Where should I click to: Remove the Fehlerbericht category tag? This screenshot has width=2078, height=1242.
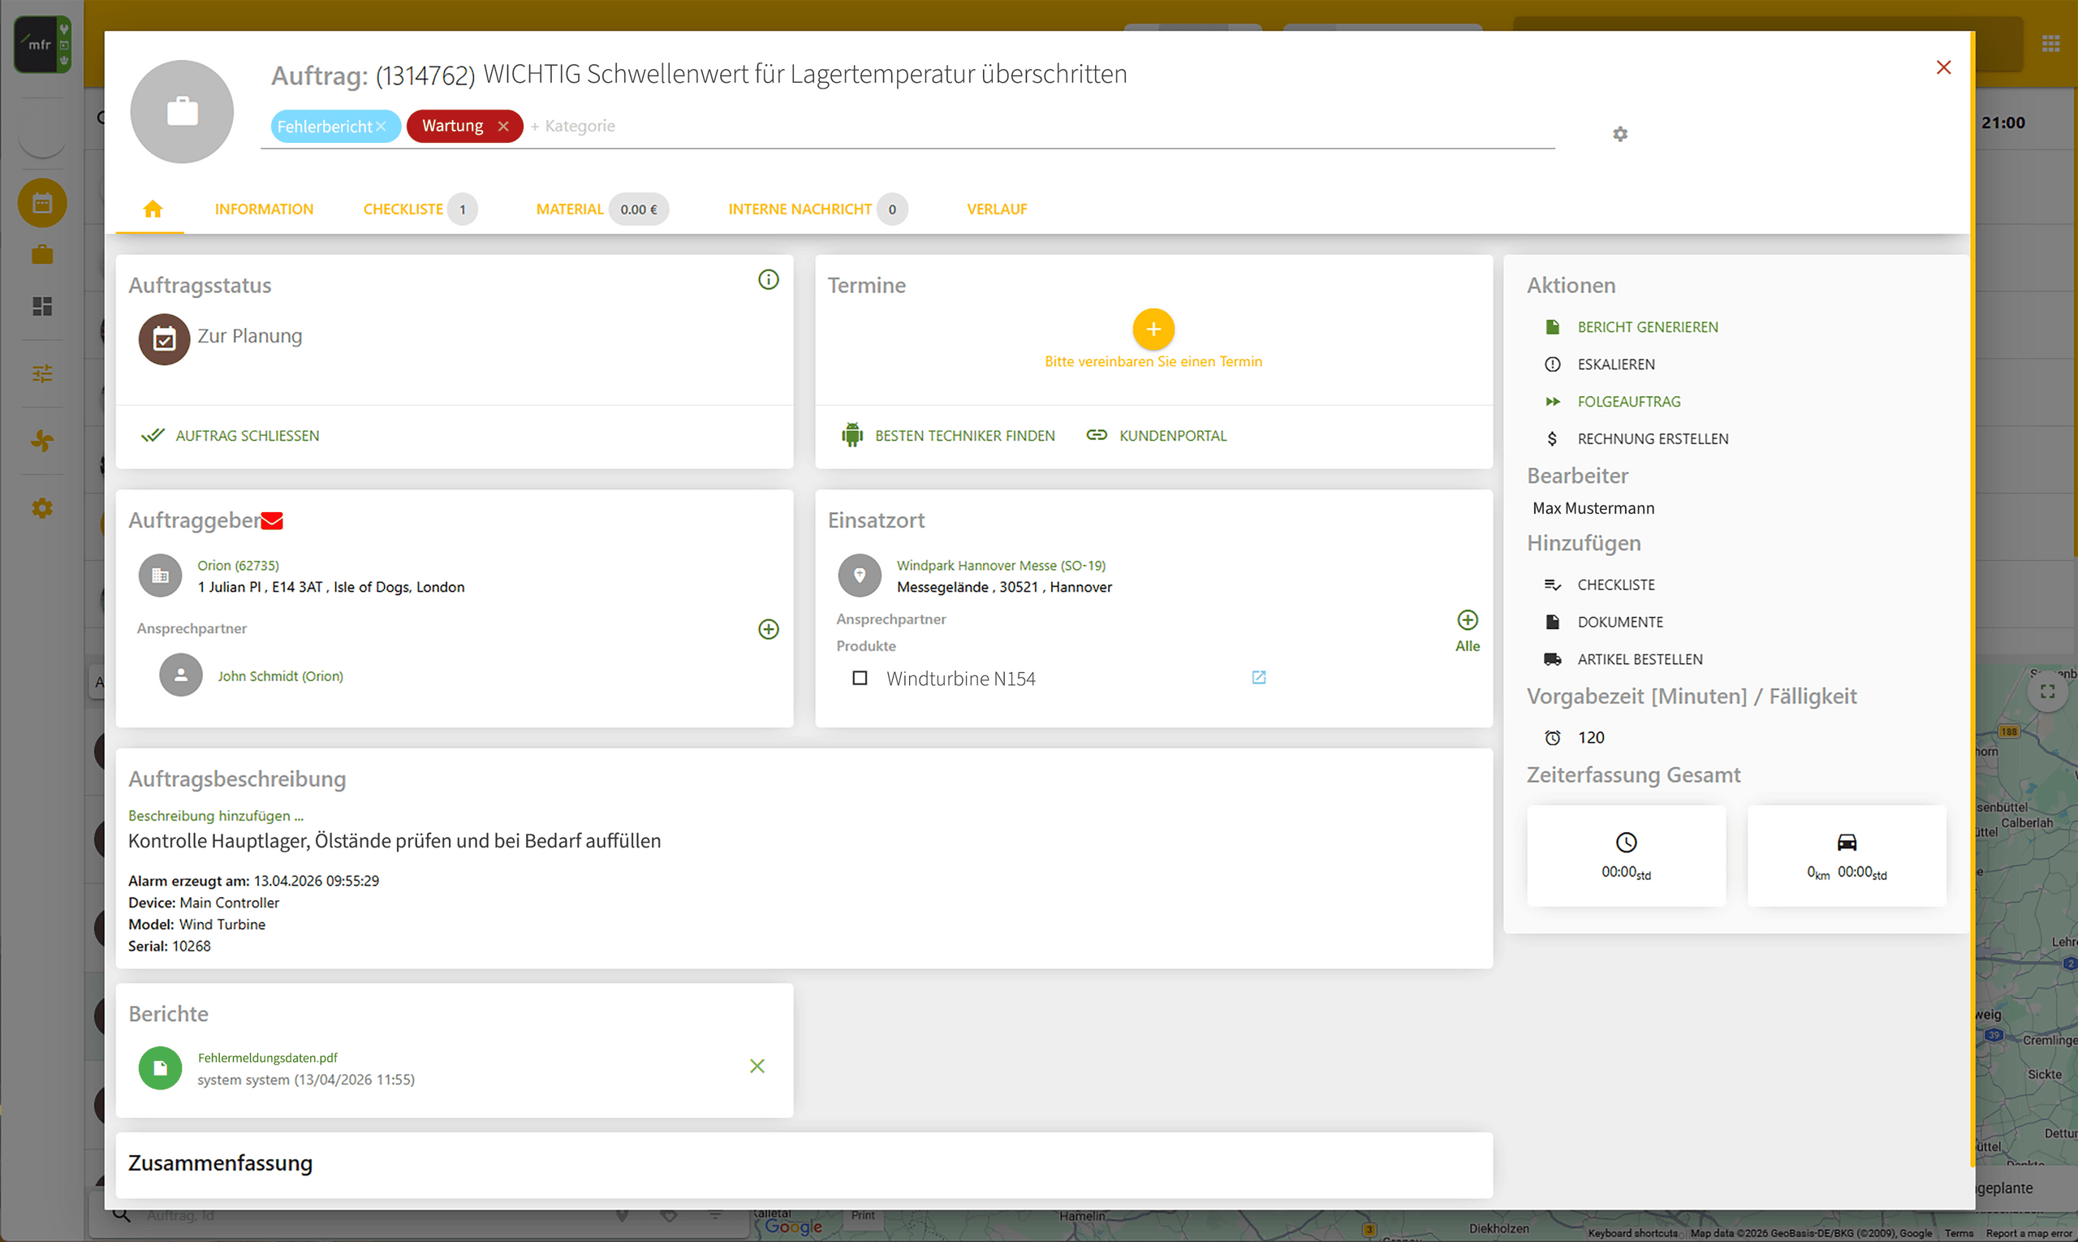pyautogui.click(x=381, y=127)
